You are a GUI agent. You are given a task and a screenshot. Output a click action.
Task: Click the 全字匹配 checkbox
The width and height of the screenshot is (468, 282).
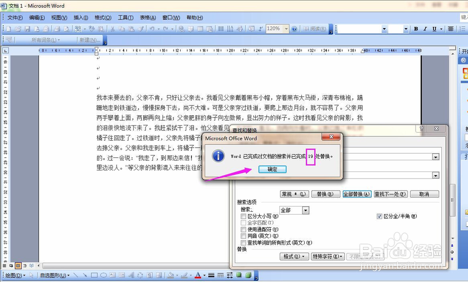pos(243,223)
